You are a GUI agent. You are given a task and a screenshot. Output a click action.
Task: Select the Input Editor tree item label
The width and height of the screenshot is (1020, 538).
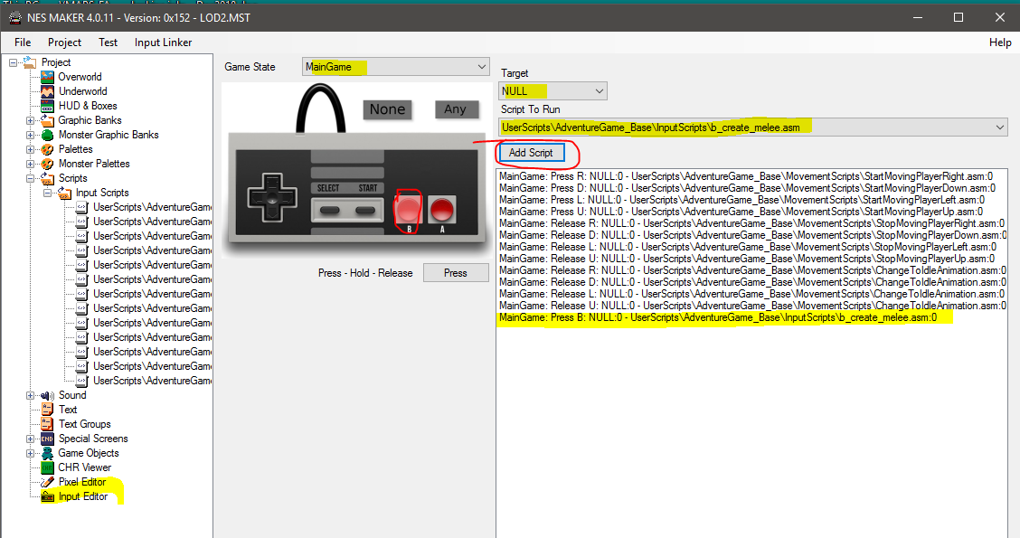tap(83, 496)
